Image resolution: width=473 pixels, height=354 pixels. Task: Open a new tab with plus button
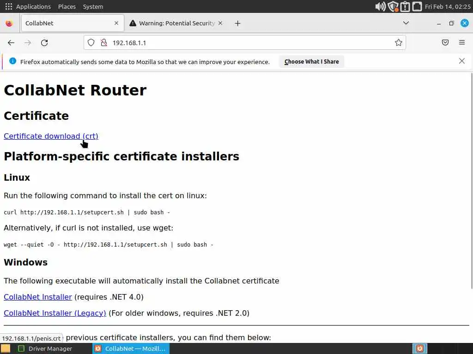[x=238, y=23]
